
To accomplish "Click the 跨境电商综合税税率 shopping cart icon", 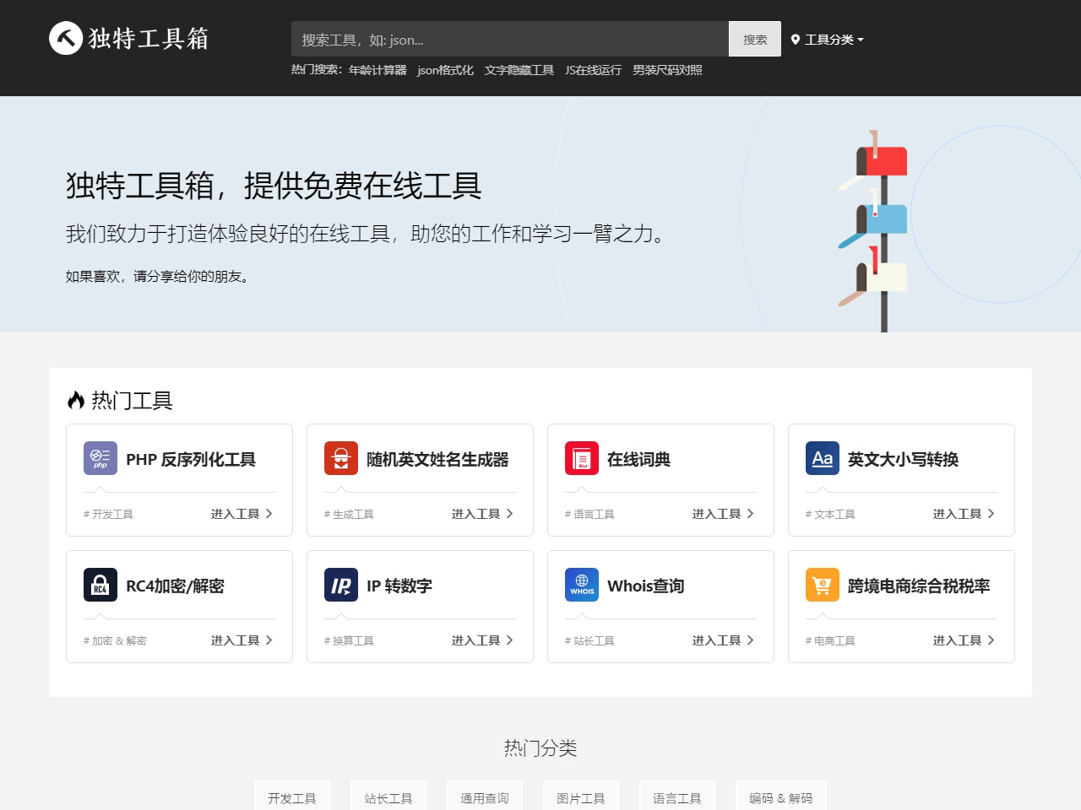I will click(x=822, y=585).
